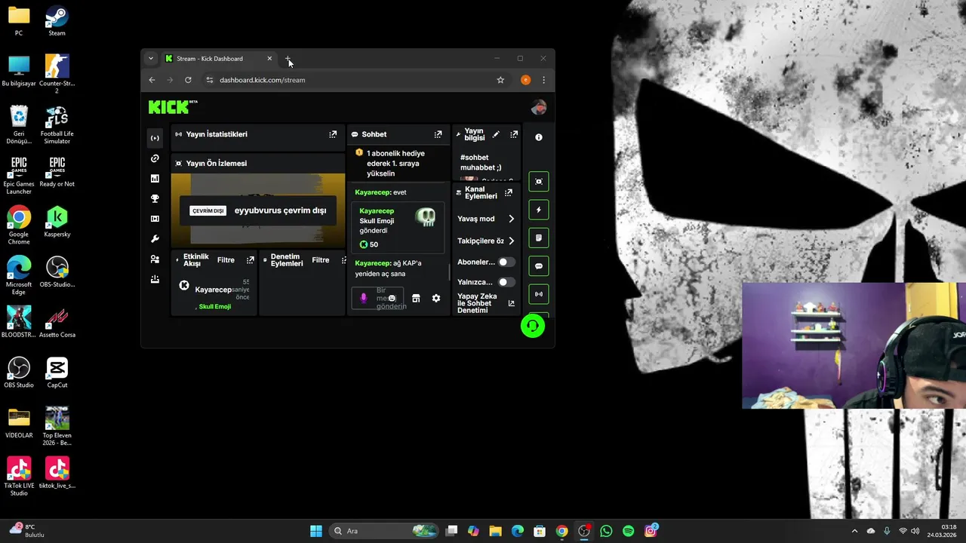
Task: Click the Kick logo
Action: pyautogui.click(x=173, y=107)
